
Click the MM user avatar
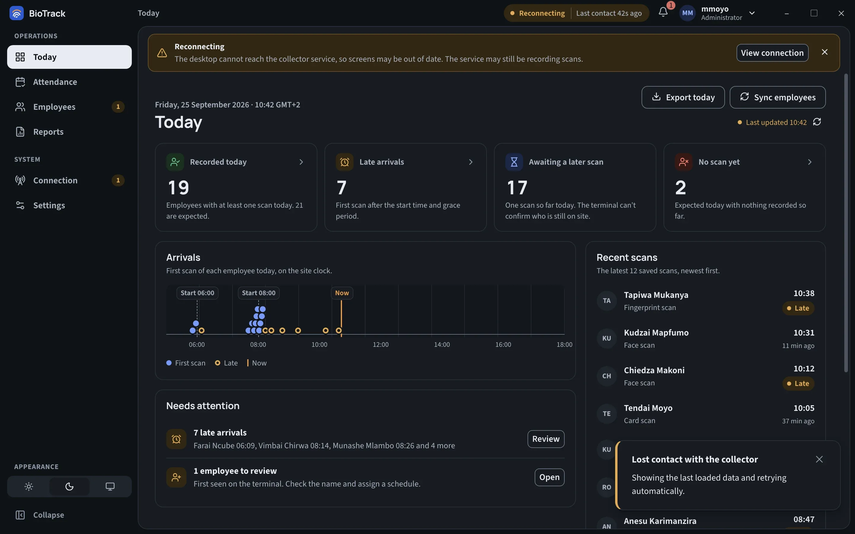pyautogui.click(x=687, y=13)
